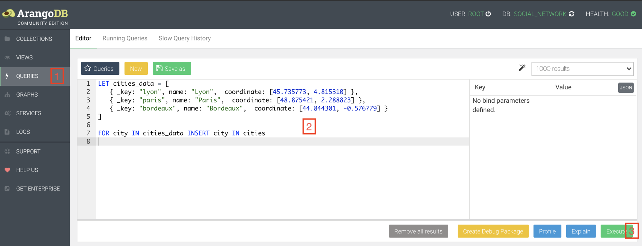Open Views via the eye icon
The height and width of the screenshot is (246, 642).
pyautogui.click(x=7, y=57)
